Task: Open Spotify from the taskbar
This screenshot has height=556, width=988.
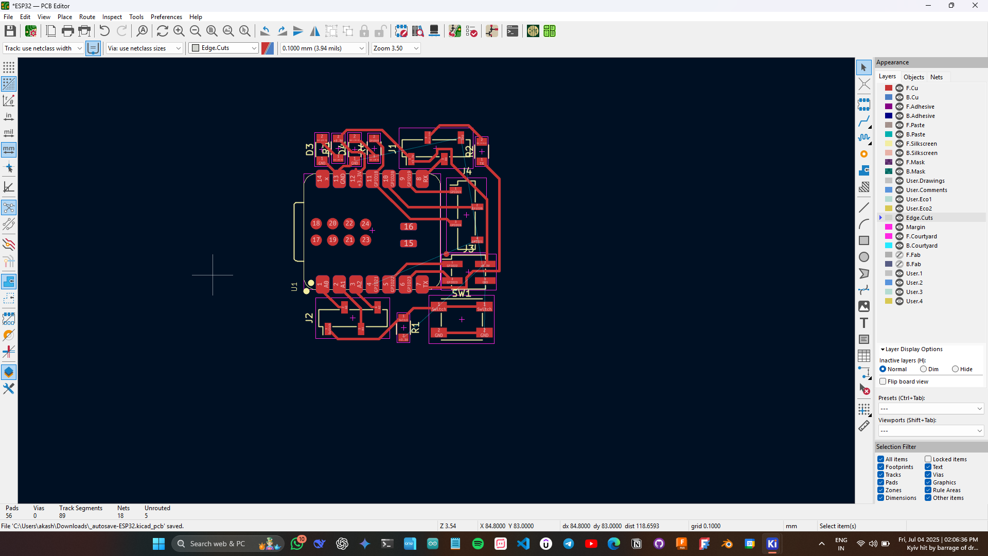Action: 478,544
